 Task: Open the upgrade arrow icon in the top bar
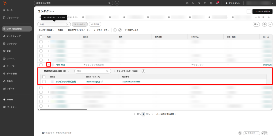click(x=187, y=3)
